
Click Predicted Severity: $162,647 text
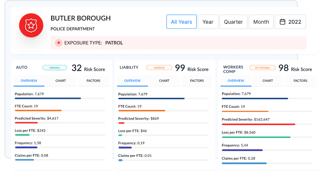click(x=246, y=119)
